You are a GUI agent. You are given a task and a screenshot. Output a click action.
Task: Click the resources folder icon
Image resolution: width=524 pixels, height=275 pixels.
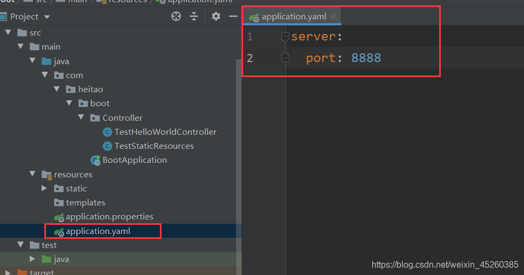pyautogui.click(x=46, y=175)
